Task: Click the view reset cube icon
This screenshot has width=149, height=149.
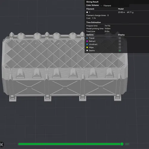Action: (x=1, y=145)
